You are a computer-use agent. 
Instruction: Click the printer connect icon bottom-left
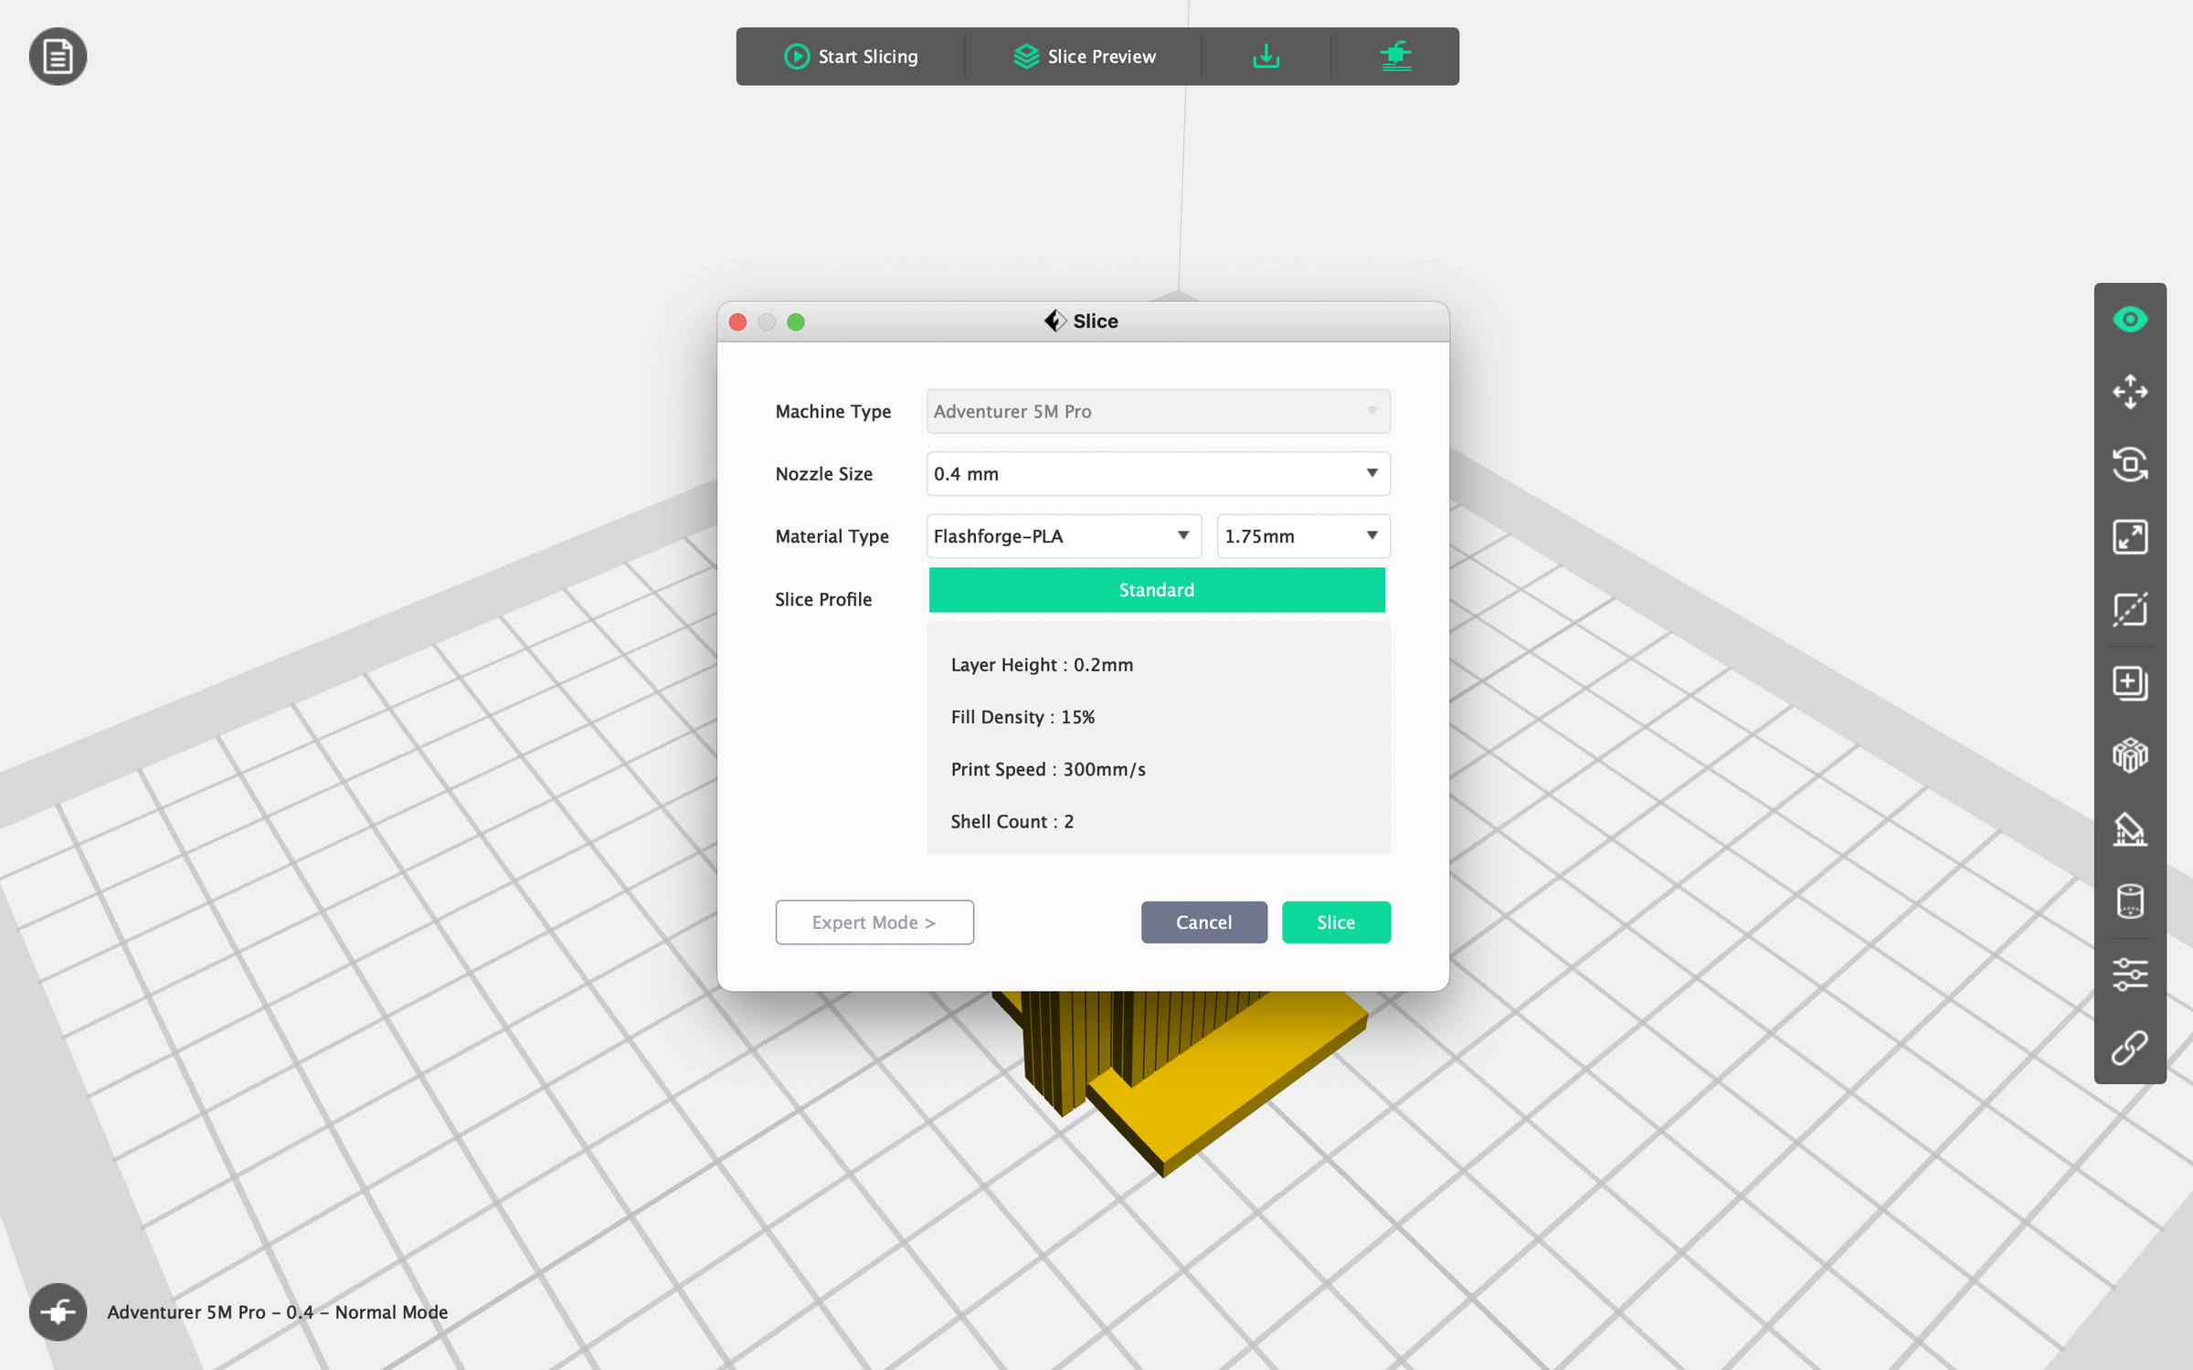(x=58, y=1312)
